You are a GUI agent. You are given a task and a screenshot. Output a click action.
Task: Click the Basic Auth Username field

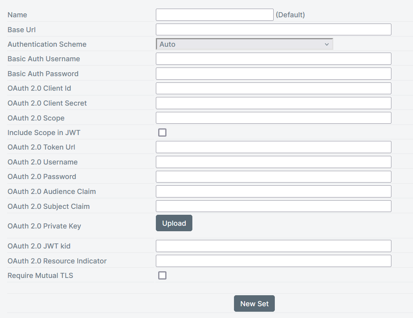click(273, 59)
